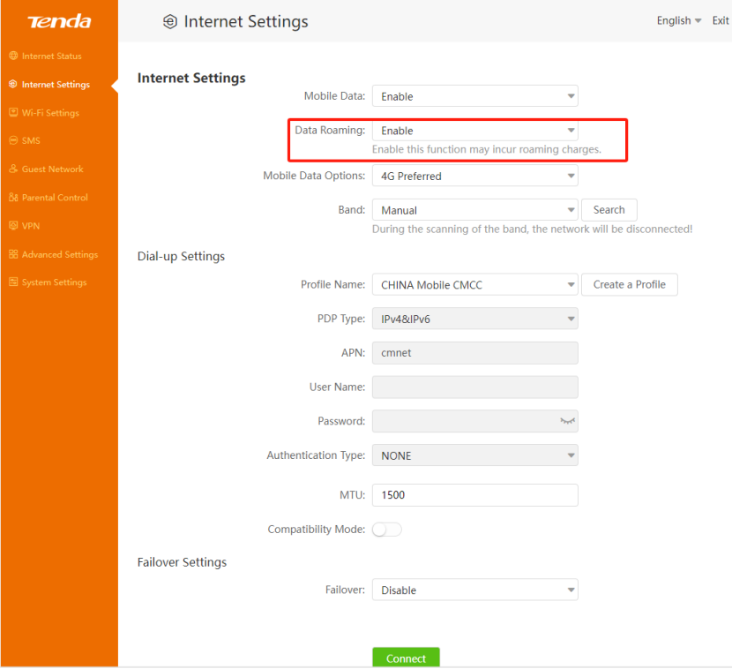Click the Create a Profile button

(x=629, y=284)
